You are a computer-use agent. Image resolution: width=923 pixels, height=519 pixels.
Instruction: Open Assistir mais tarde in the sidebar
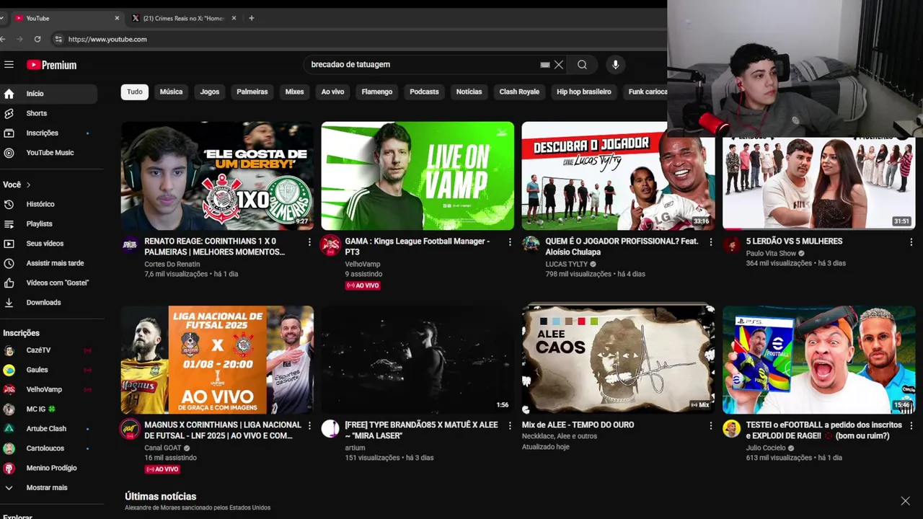pyautogui.click(x=48, y=263)
